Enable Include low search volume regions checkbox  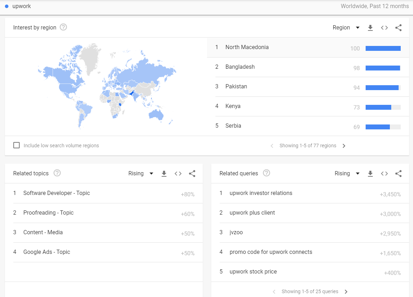[x=16, y=145]
